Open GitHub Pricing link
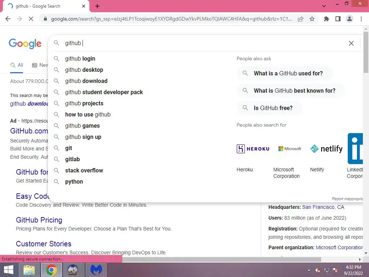The image size is (369, 277). [39, 220]
